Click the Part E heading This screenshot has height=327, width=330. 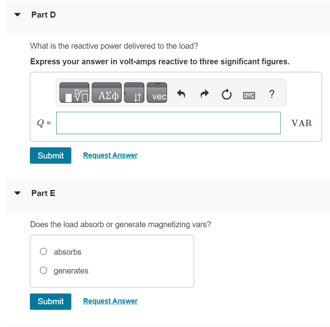tap(43, 193)
